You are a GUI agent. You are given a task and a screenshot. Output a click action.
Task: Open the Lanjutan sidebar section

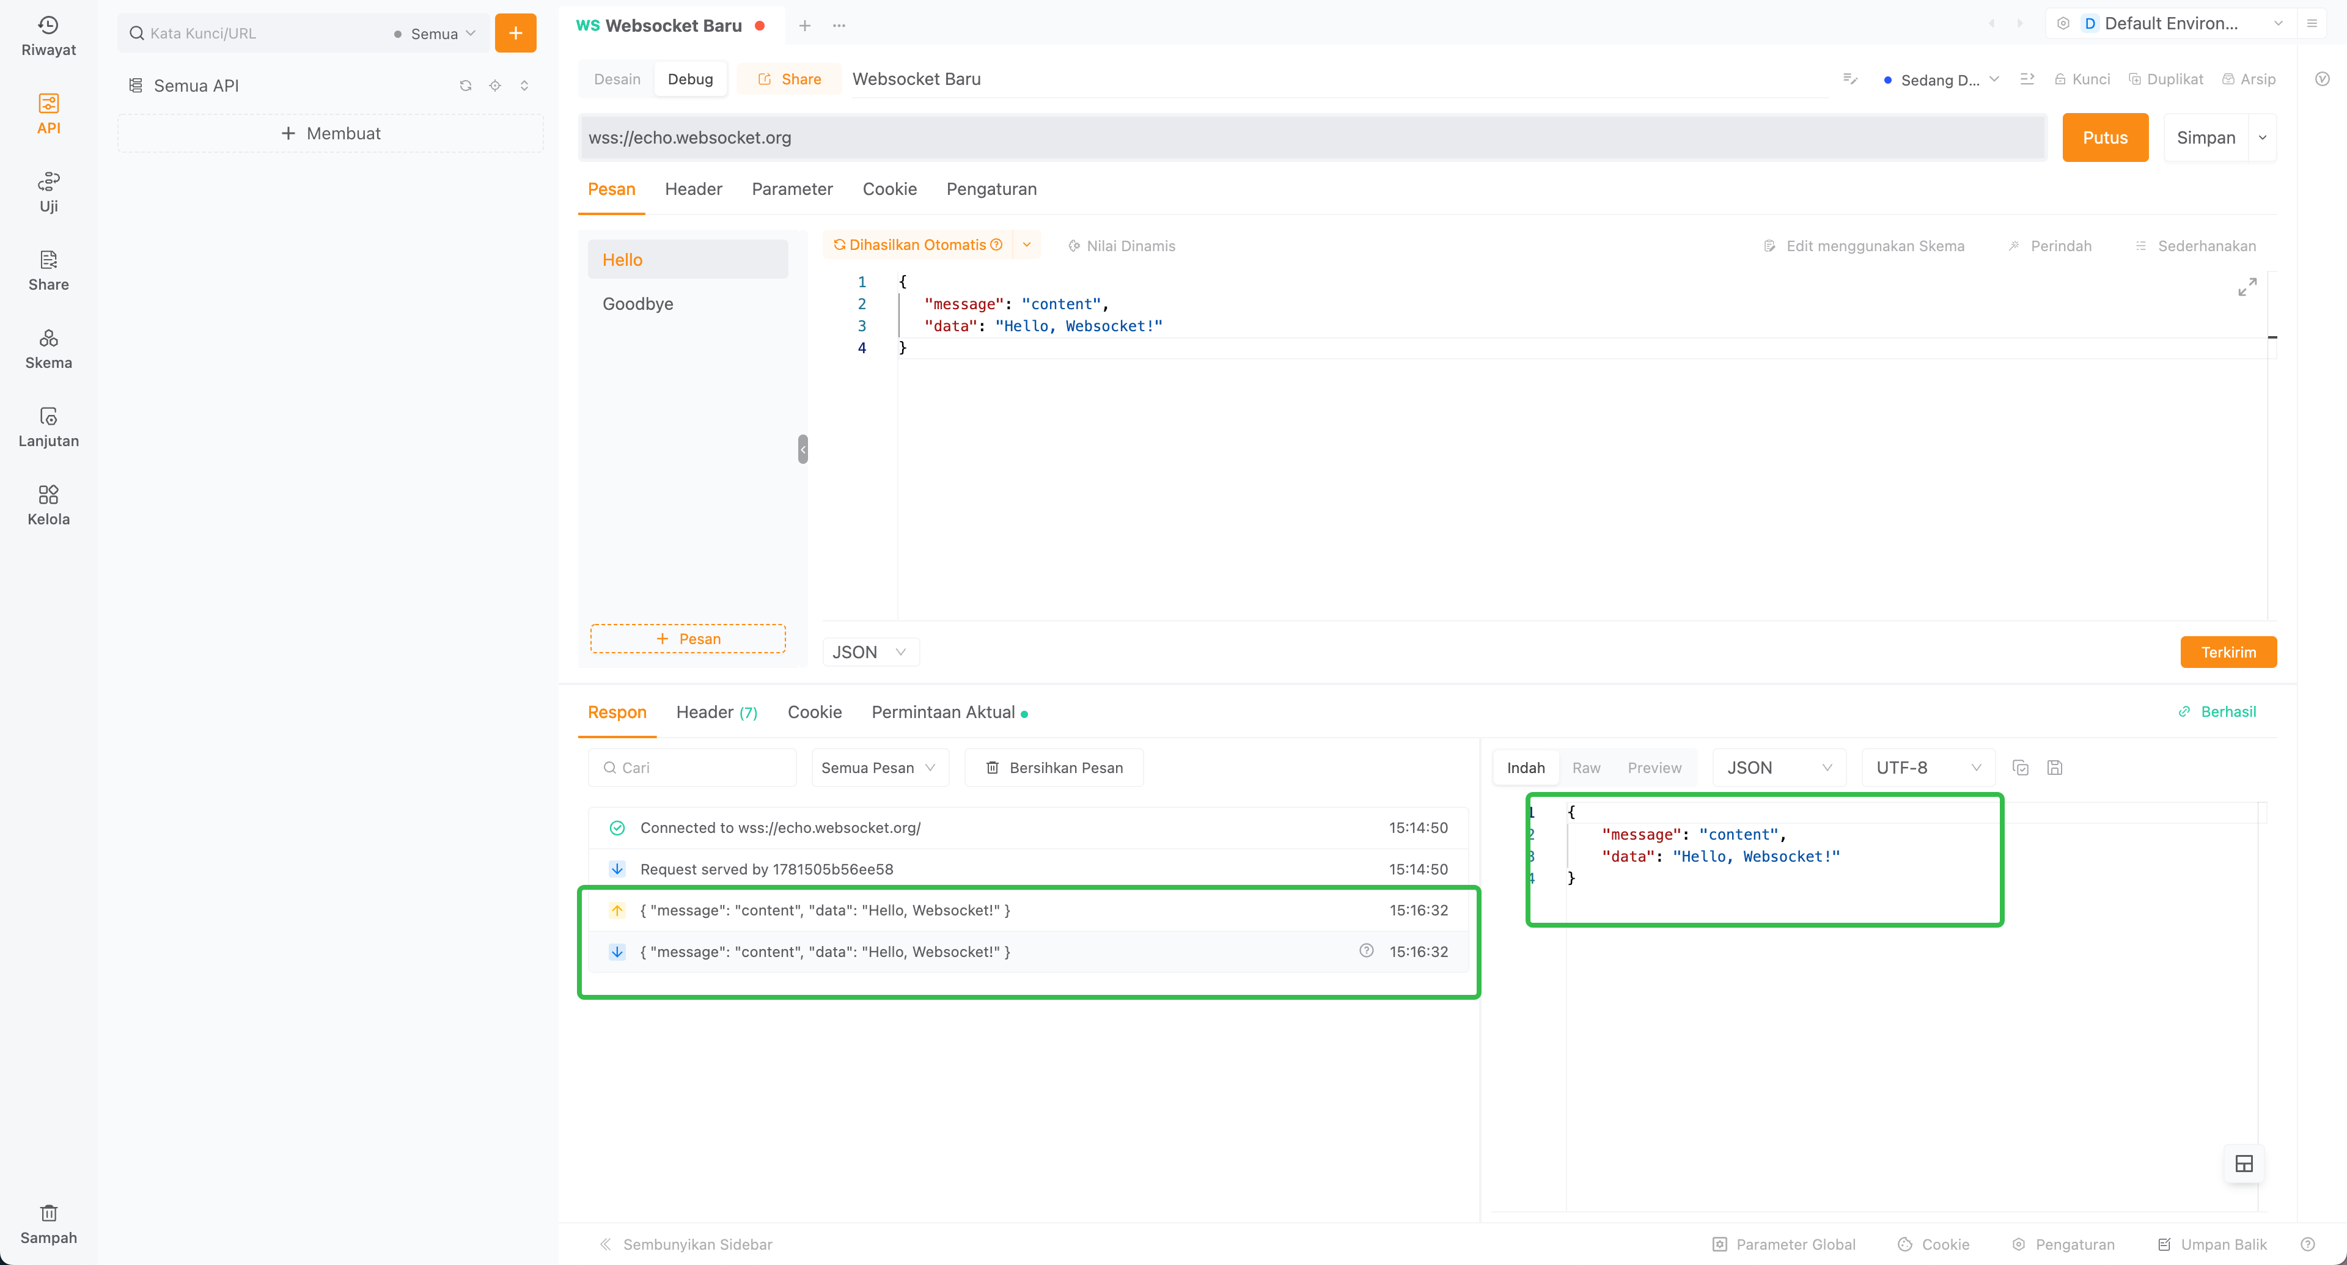coord(48,428)
